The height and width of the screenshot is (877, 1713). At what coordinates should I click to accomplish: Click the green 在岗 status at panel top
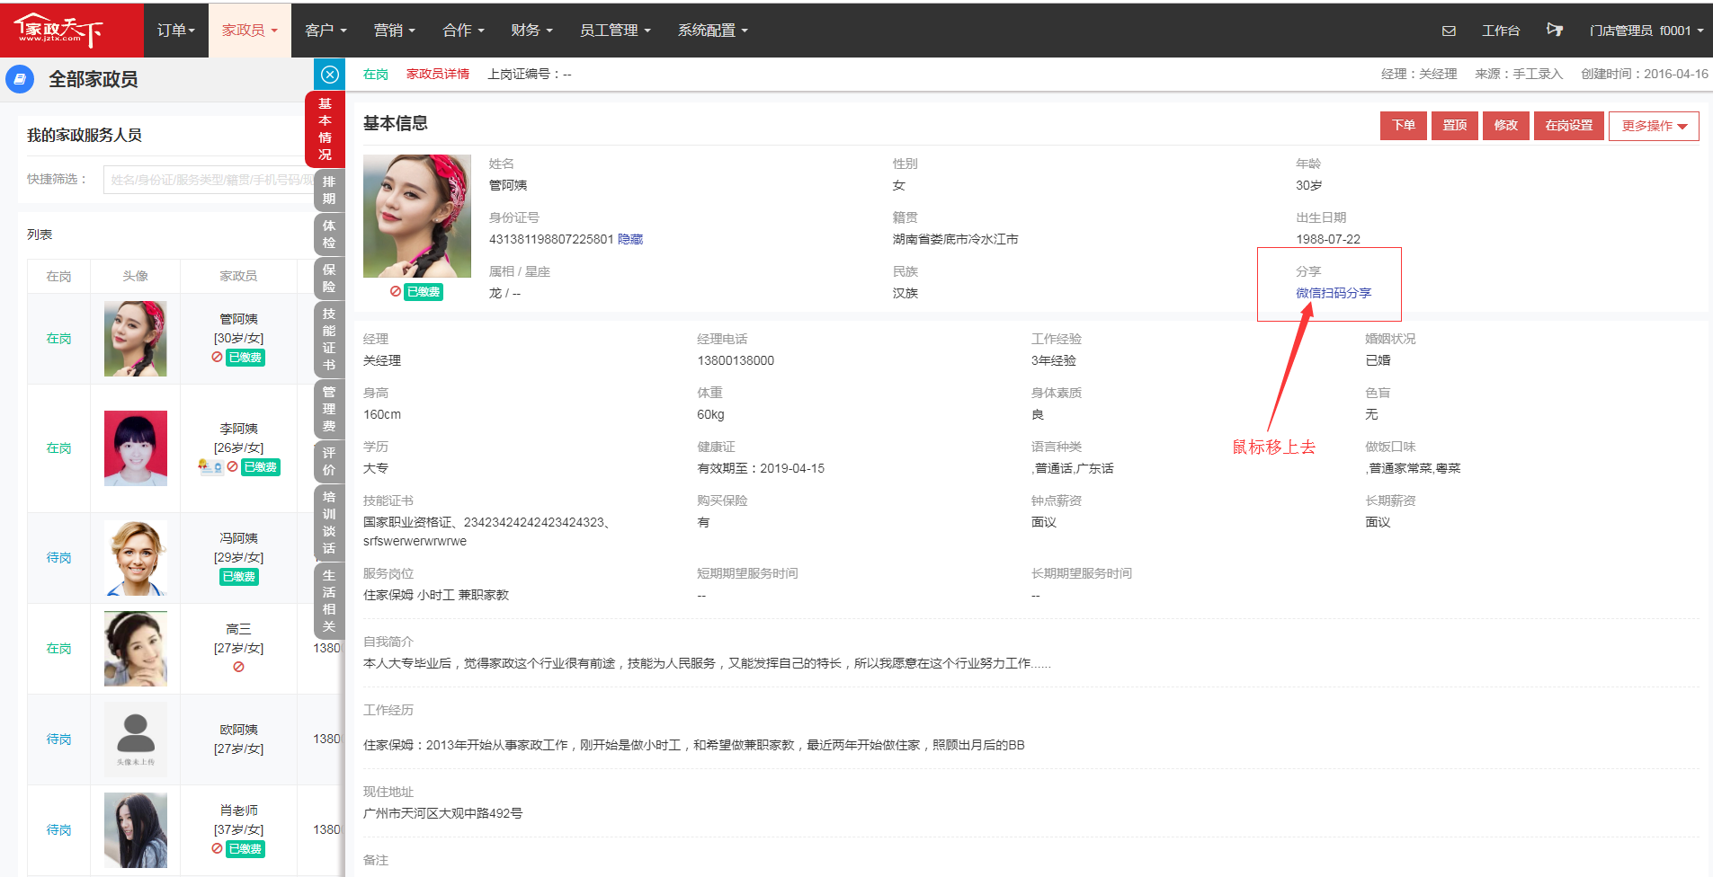pyautogui.click(x=376, y=74)
